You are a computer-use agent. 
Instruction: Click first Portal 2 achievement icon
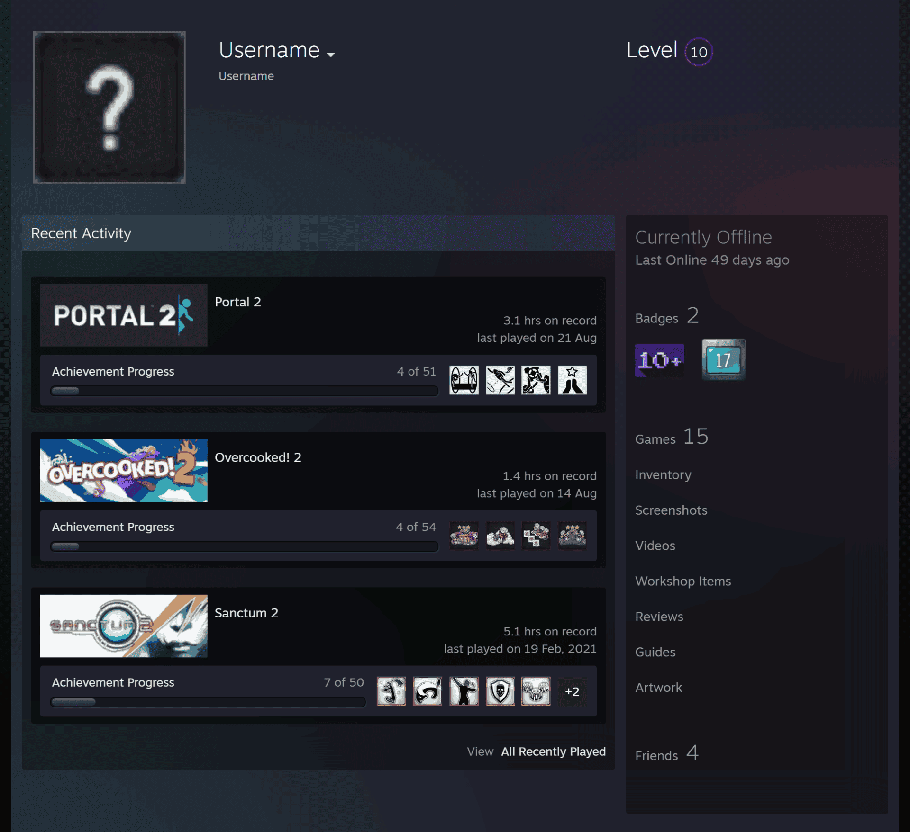tap(464, 380)
